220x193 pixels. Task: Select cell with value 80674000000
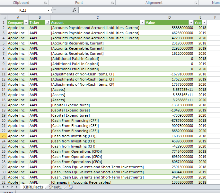(170, 162)
